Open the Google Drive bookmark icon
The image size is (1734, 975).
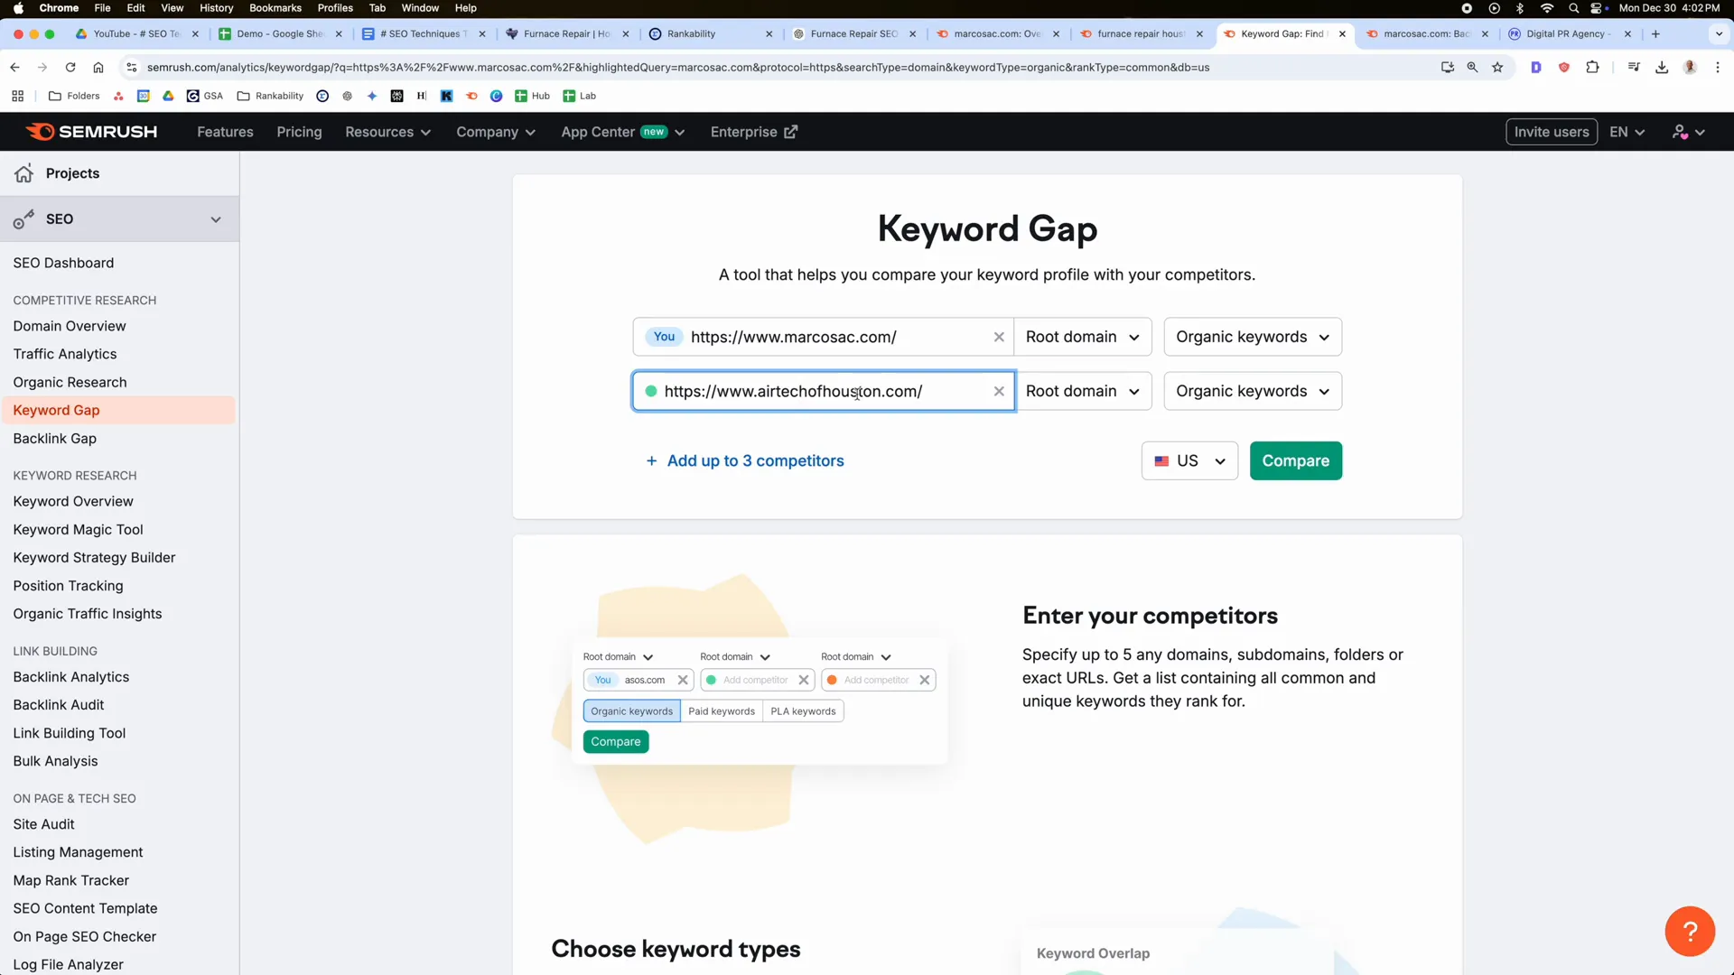(168, 96)
